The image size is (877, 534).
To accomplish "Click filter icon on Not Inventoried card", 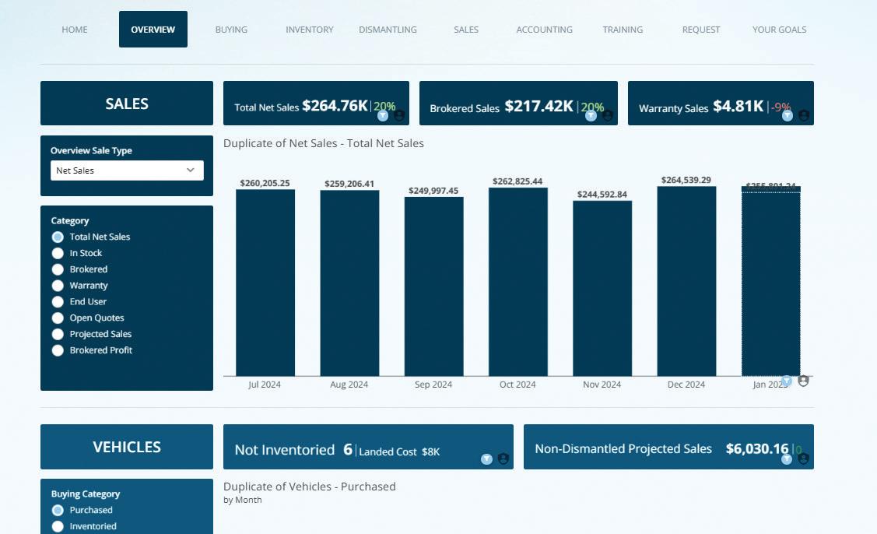I will coord(486,459).
